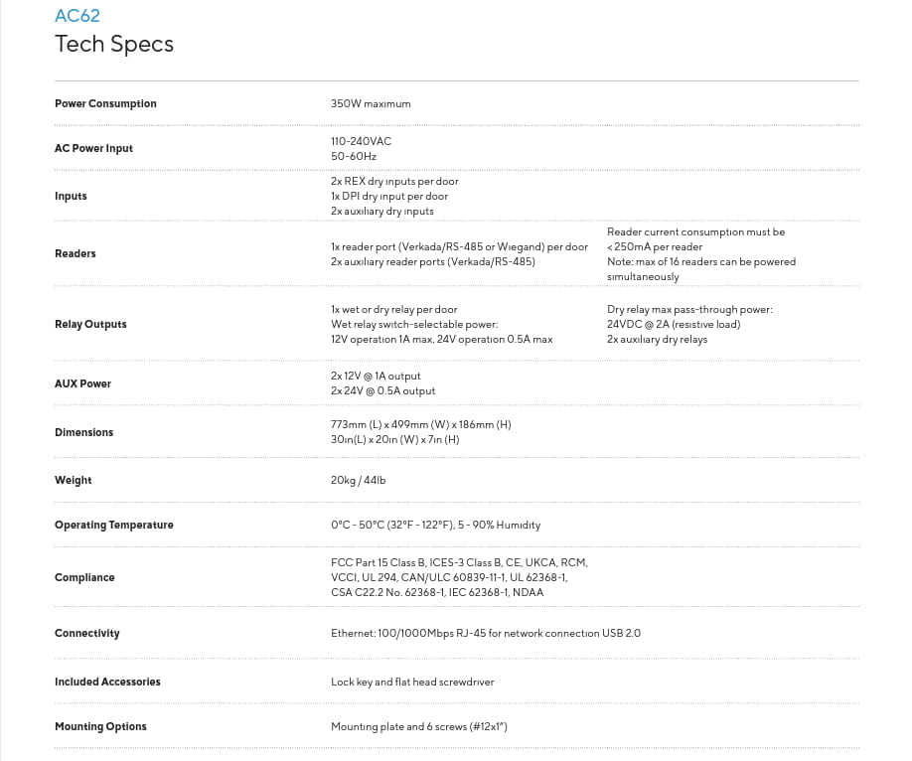The width and height of the screenshot is (912, 761).
Task: Click the Connectivity Ethernet description
Action: 486,633
